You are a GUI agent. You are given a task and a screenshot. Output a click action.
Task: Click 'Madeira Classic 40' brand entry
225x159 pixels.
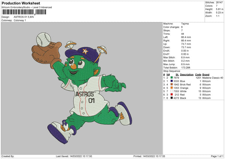click(x=213, y=78)
